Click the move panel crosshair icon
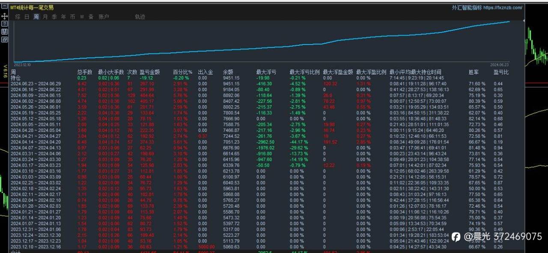The width and height of the screenshot is (548, 253). (x=4, y=16)
